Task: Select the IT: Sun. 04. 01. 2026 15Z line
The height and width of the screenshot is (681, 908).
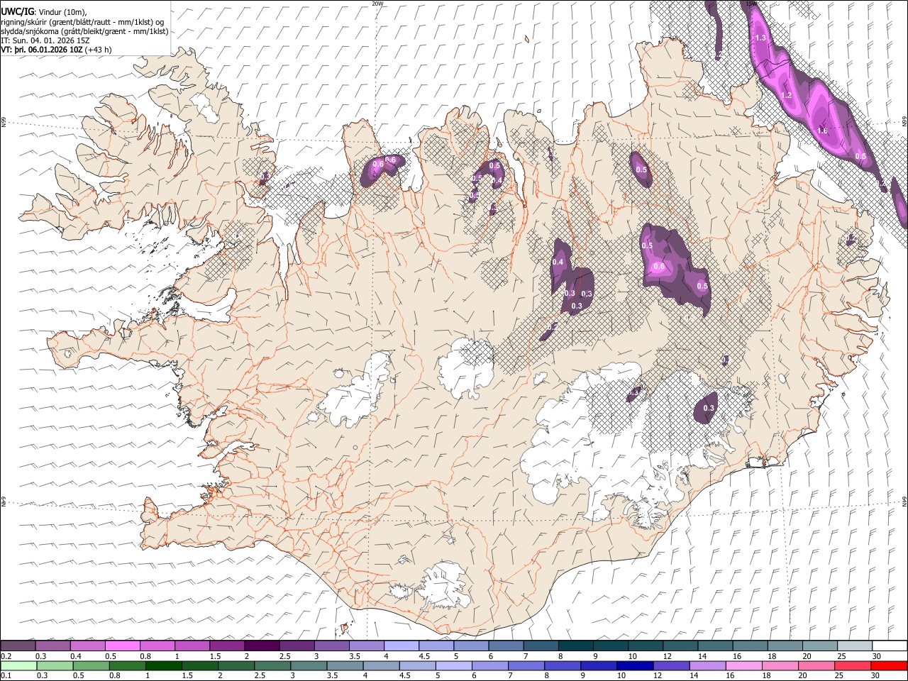Action: pyautogui.click(x=45, y=41)
